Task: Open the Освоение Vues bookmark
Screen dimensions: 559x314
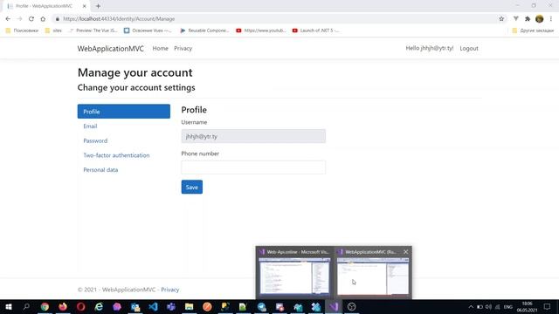Action: [x=148, y=31]
